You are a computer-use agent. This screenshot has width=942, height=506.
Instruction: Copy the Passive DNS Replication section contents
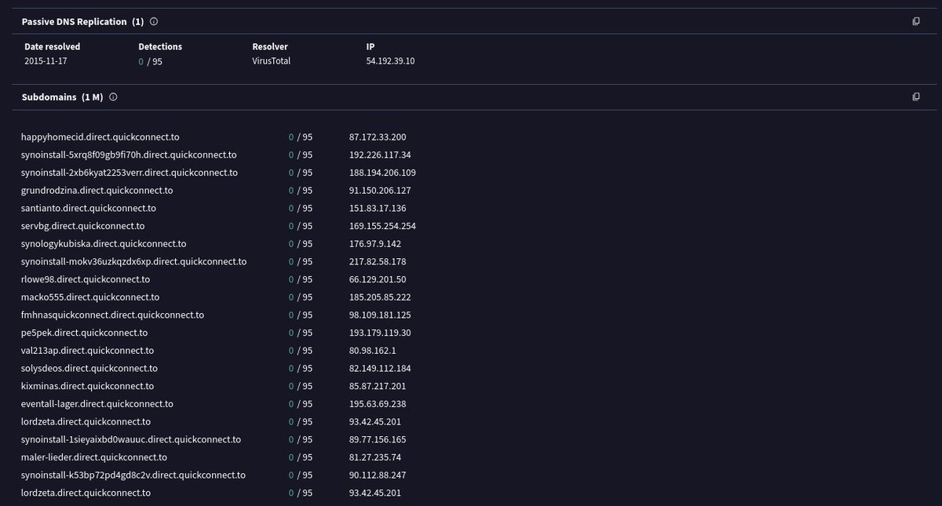(x=916, y=22)
